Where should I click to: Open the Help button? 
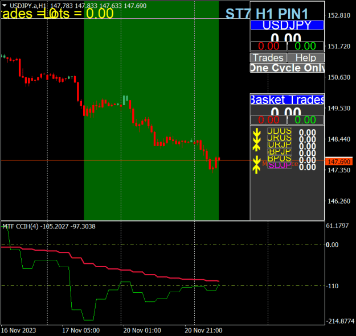pyautogui.click(x=306, y=58)
